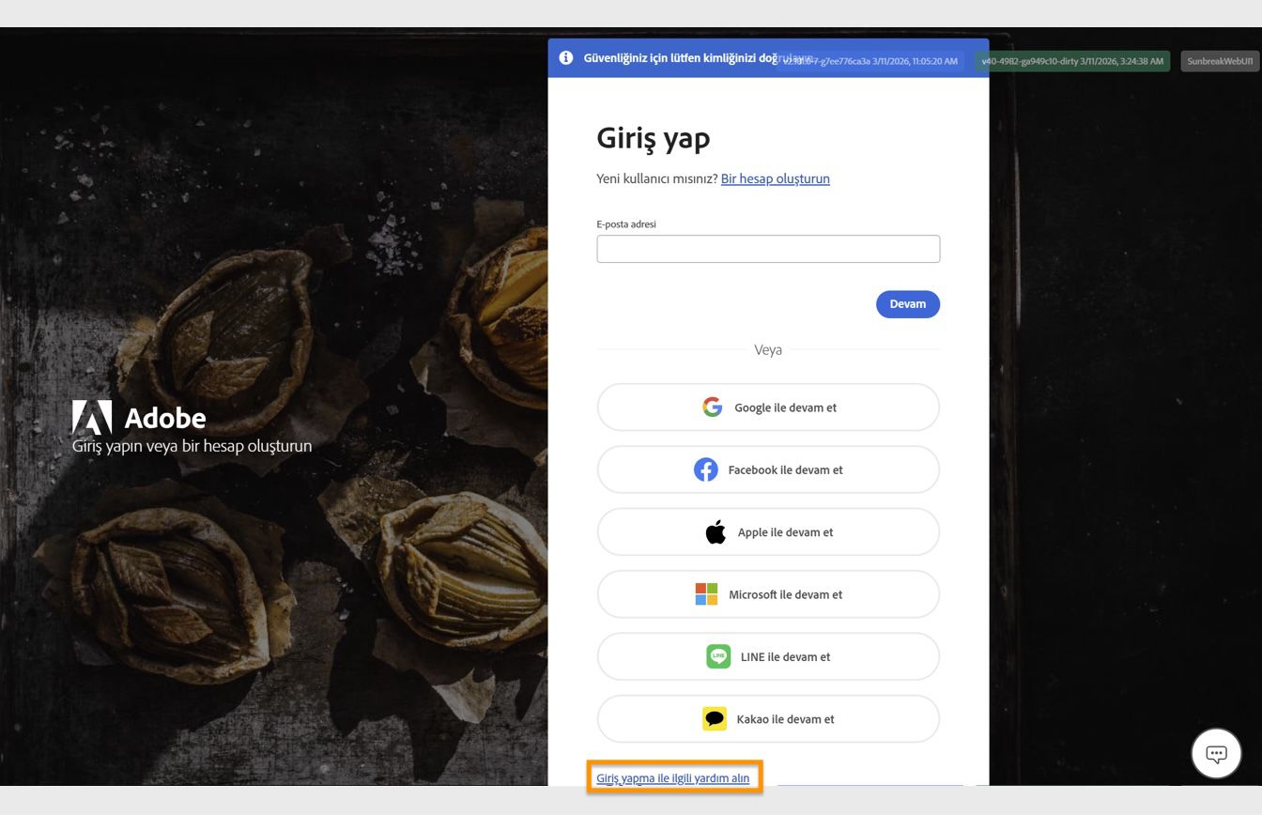Screen dimensions: 1262x815
Task: Click the blue Devam button
Action: pos(908,304)
